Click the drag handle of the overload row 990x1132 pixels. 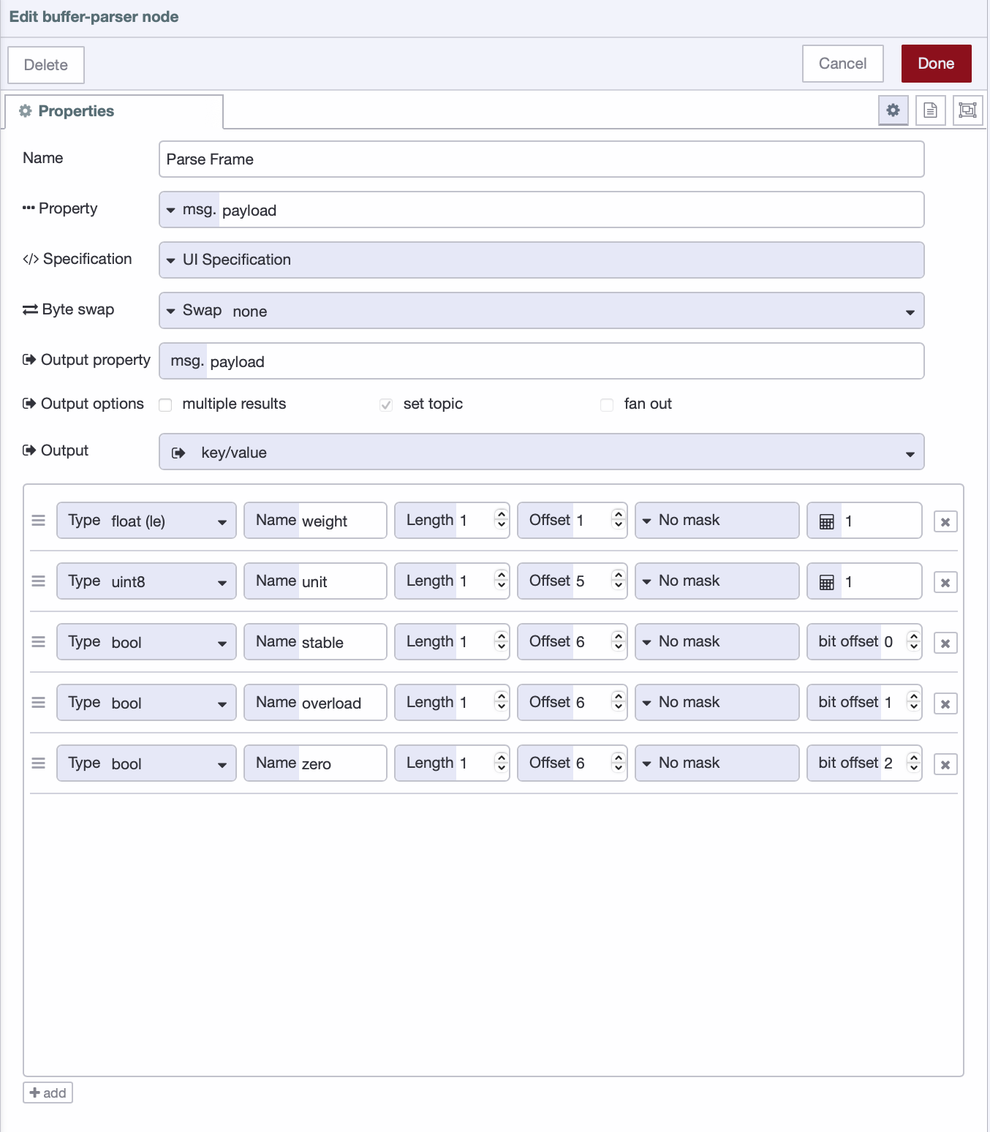[x=39, y=703]
